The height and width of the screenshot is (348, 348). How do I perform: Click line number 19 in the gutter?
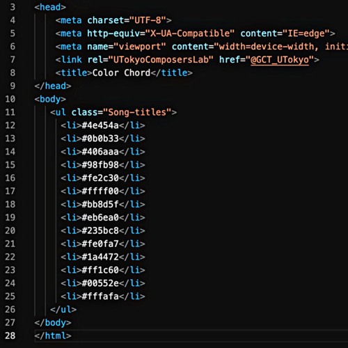pos(10,218)
